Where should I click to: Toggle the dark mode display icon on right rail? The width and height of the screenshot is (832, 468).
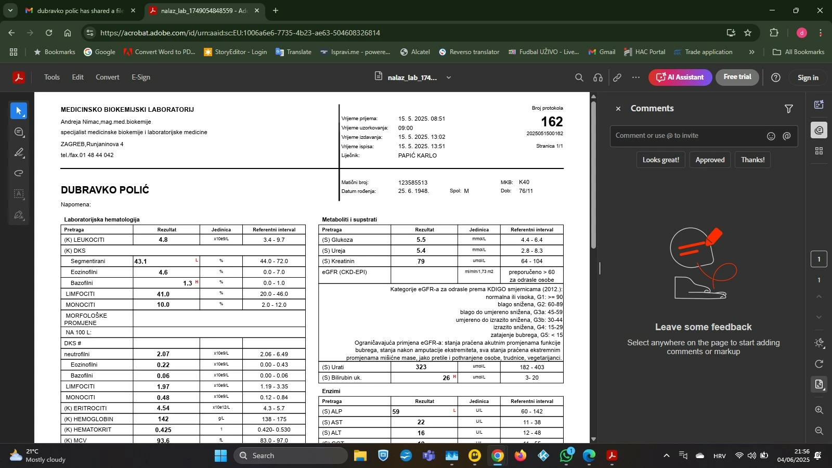[819, 343]
